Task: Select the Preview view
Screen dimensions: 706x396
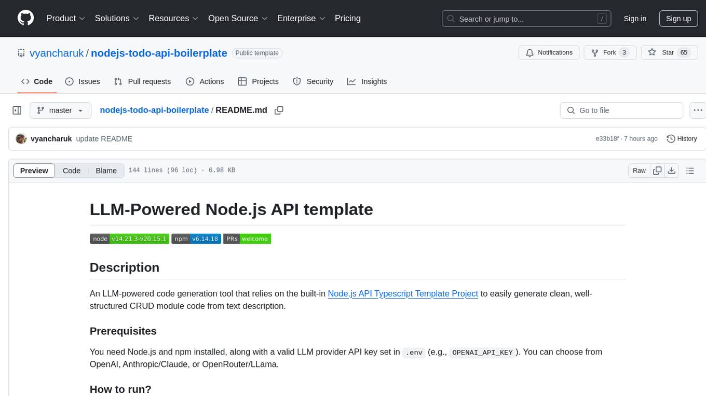Action: [x=34, y=171]
